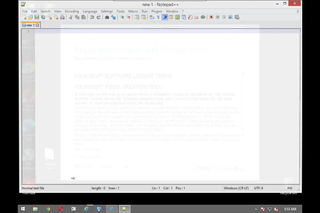Click the Zoom In toolbar icon

[x=122, y=17]
